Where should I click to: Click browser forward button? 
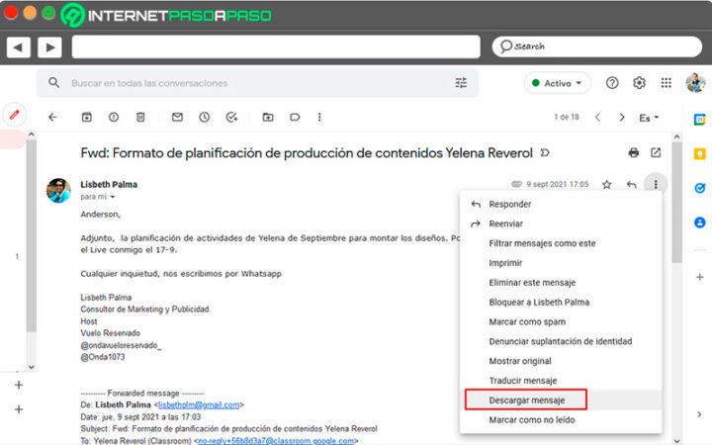(x=49, y=46)
